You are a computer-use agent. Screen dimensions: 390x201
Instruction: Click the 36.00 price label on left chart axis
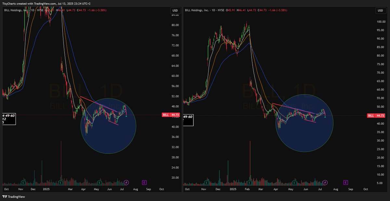point(175,137)
